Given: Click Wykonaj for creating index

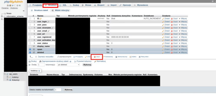Looking at the screenshot, I should (x=68, y=90).
